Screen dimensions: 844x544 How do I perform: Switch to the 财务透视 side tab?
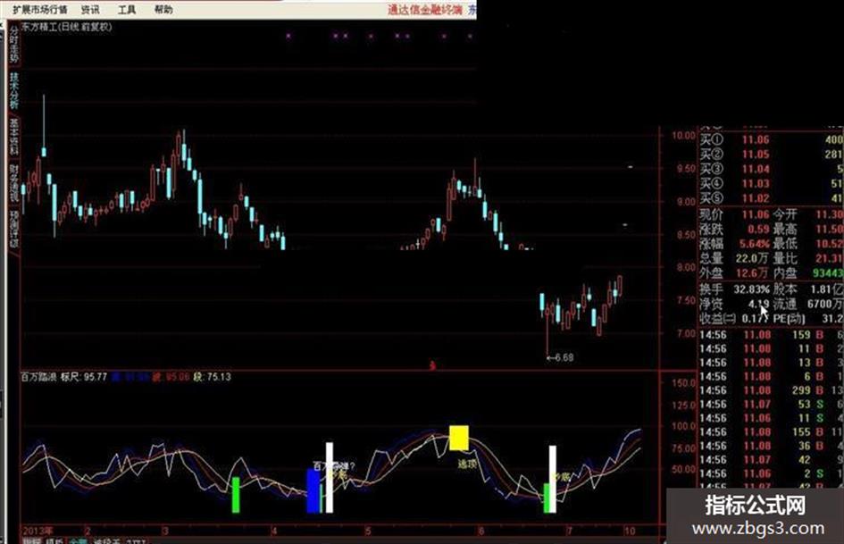coord(13,182)
